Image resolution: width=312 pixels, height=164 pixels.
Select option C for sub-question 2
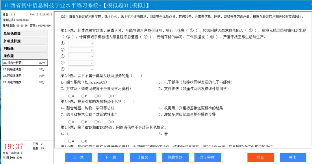click(96, 96)
